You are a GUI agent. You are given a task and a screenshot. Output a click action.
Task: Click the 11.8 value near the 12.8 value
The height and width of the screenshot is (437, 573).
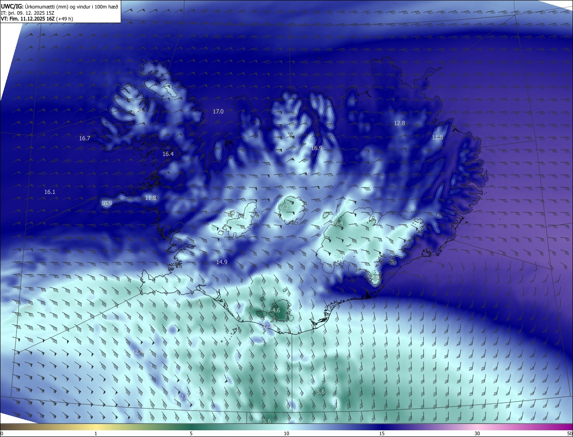click(437, 137)
